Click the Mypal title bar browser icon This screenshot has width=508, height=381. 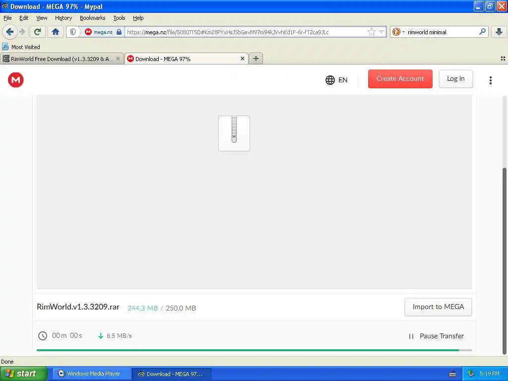(x=5, y=6)
